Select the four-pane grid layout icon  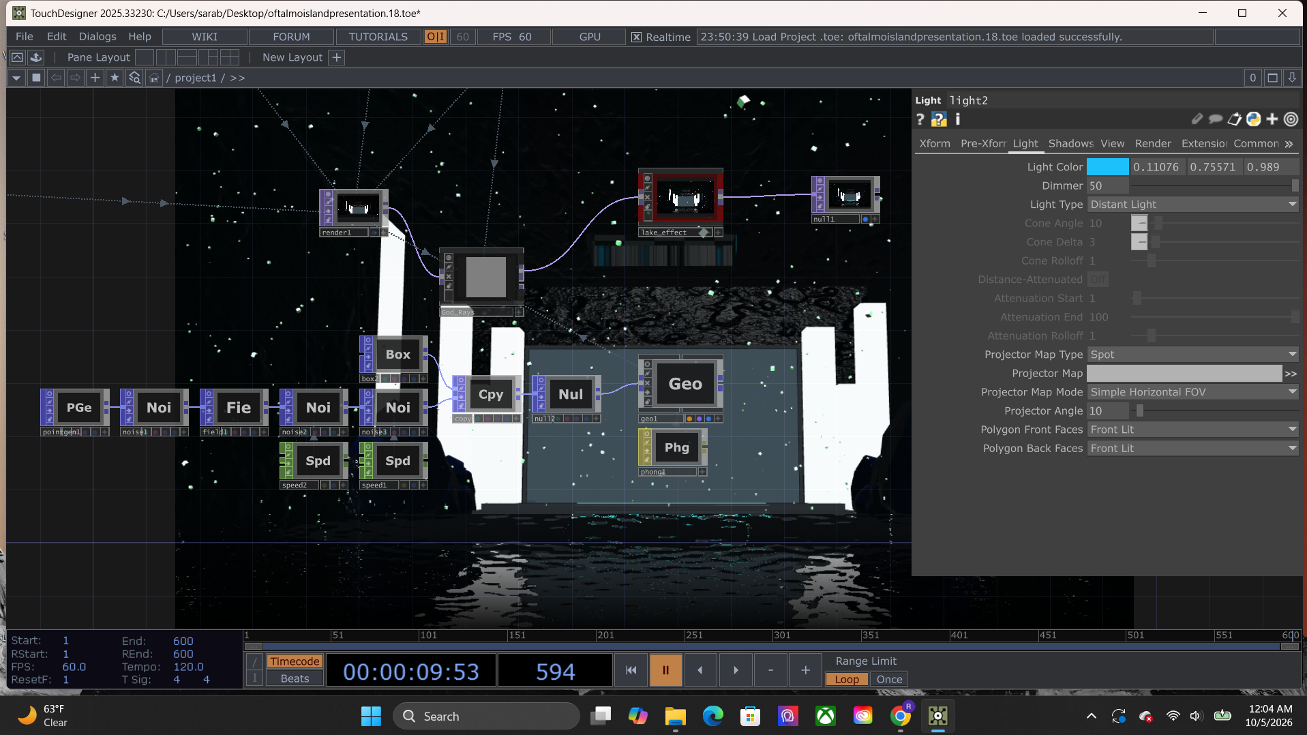point(230,57)
